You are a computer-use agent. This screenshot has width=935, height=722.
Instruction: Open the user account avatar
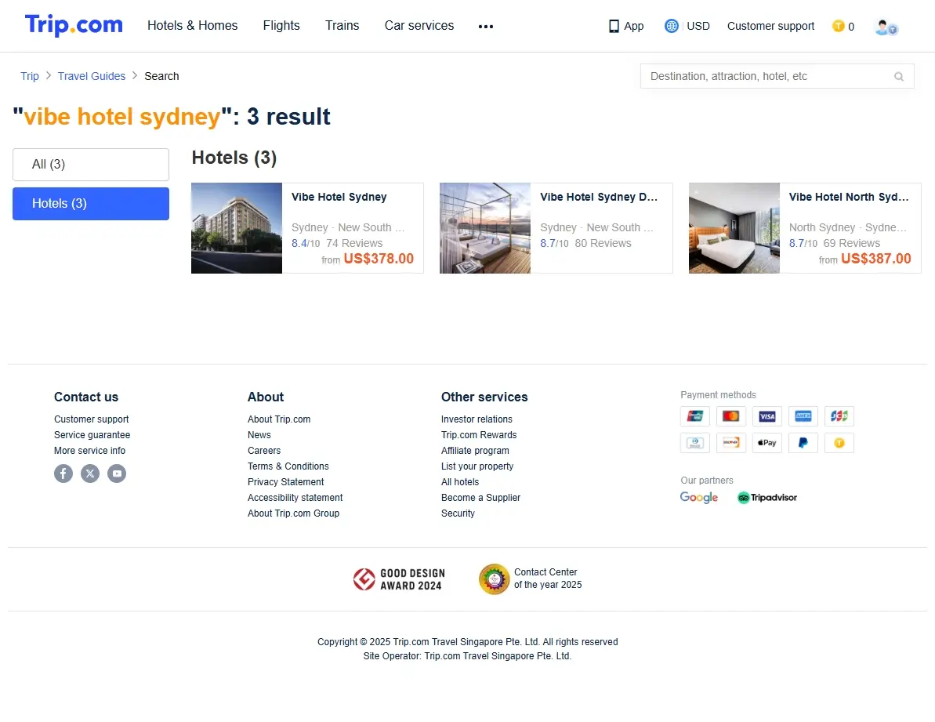[x=886, y=27]
